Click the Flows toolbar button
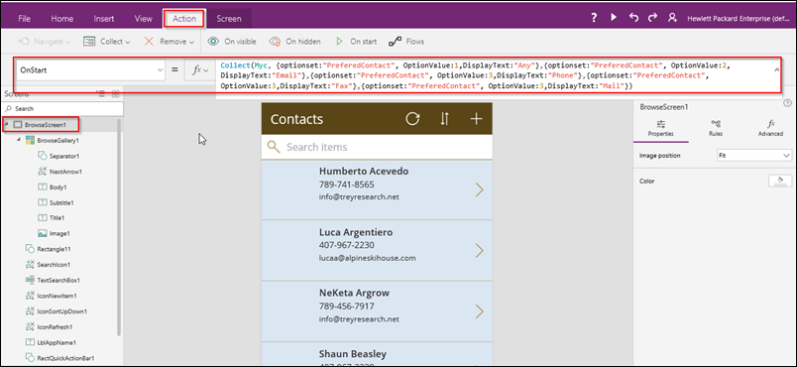Viewport: 797px width, 367px height. tap(406, 42)
